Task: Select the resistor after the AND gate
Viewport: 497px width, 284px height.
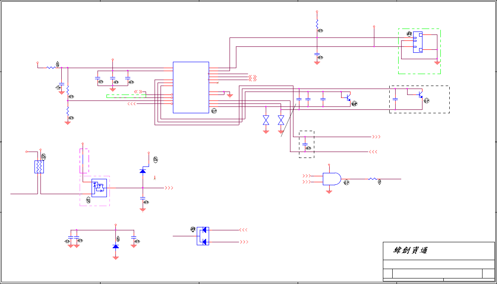Action: (x=373, y=179)
